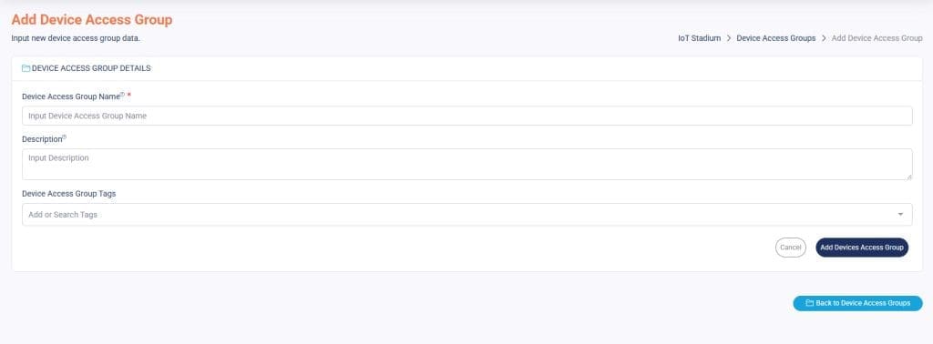Click chevron separator after IoT Stadium breadcrumb
The image size is (933, 344).
point(728,38)
